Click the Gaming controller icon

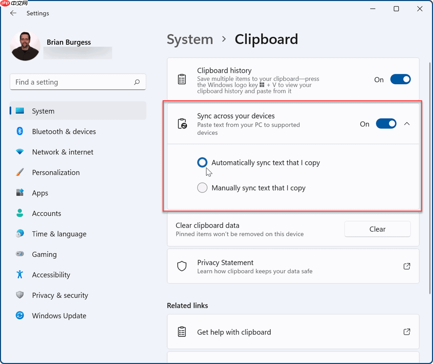pyautogui.click(x=20, y=254)
